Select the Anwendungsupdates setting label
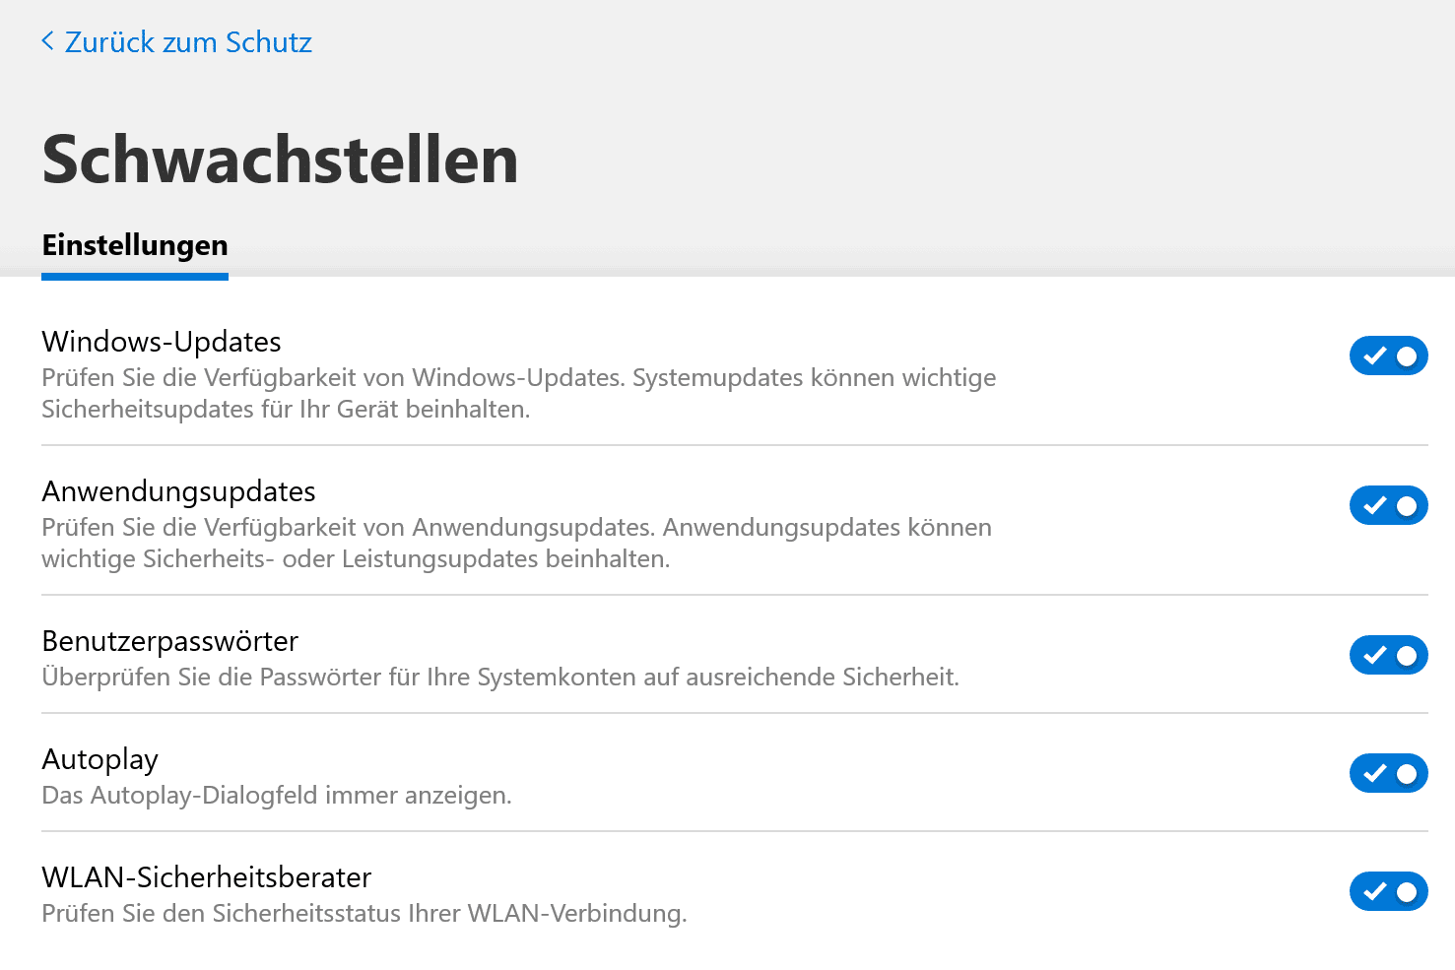 [178, 491]
